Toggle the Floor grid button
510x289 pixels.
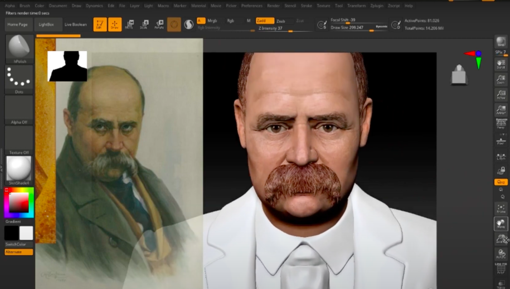[501, 141]
